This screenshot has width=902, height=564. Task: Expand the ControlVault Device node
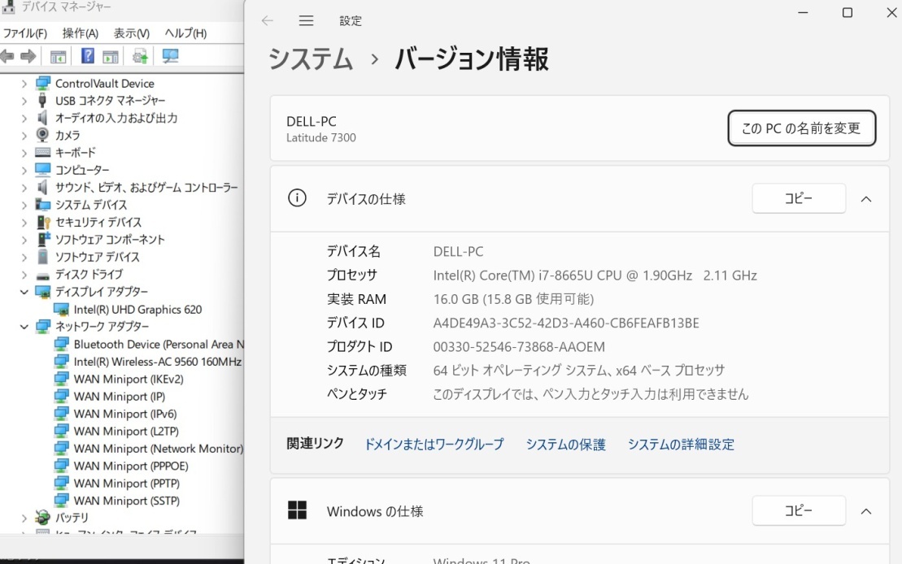[24, 84]
